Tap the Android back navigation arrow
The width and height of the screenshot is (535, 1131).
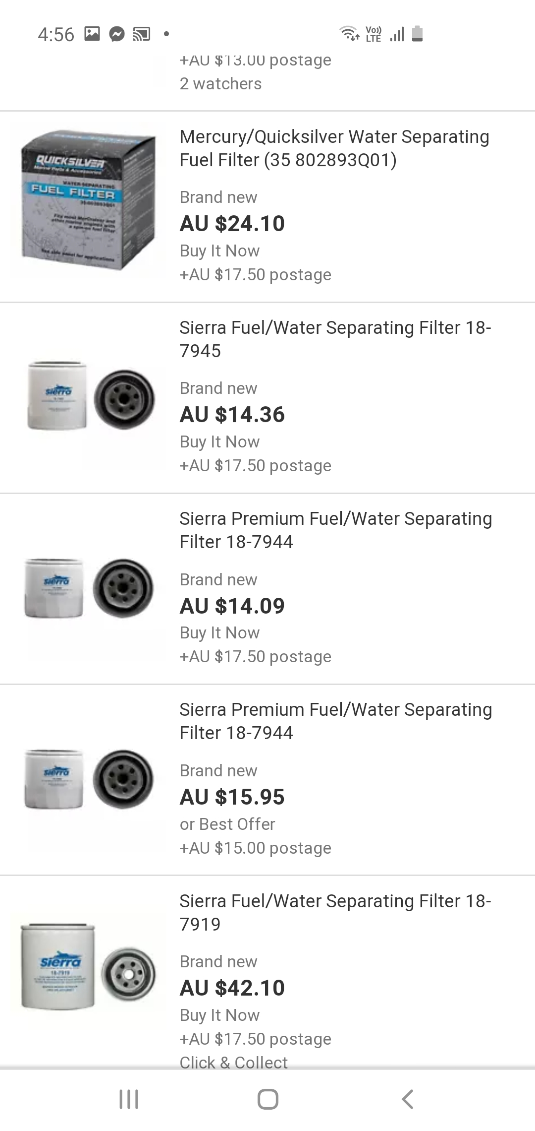[x=407, y=1099]
